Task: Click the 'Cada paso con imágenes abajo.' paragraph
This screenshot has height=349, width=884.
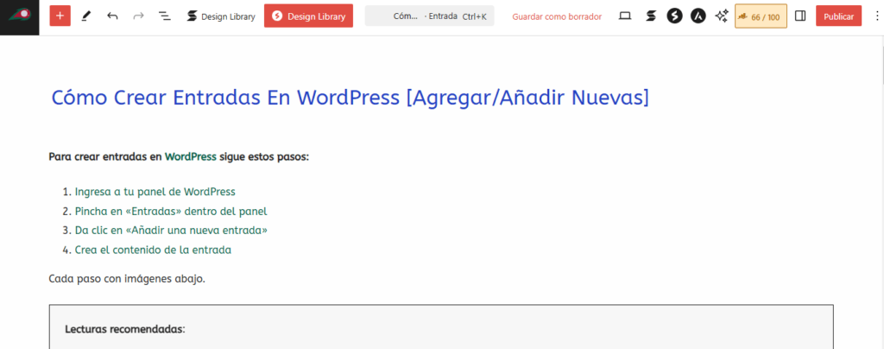Action: point(127,278)
